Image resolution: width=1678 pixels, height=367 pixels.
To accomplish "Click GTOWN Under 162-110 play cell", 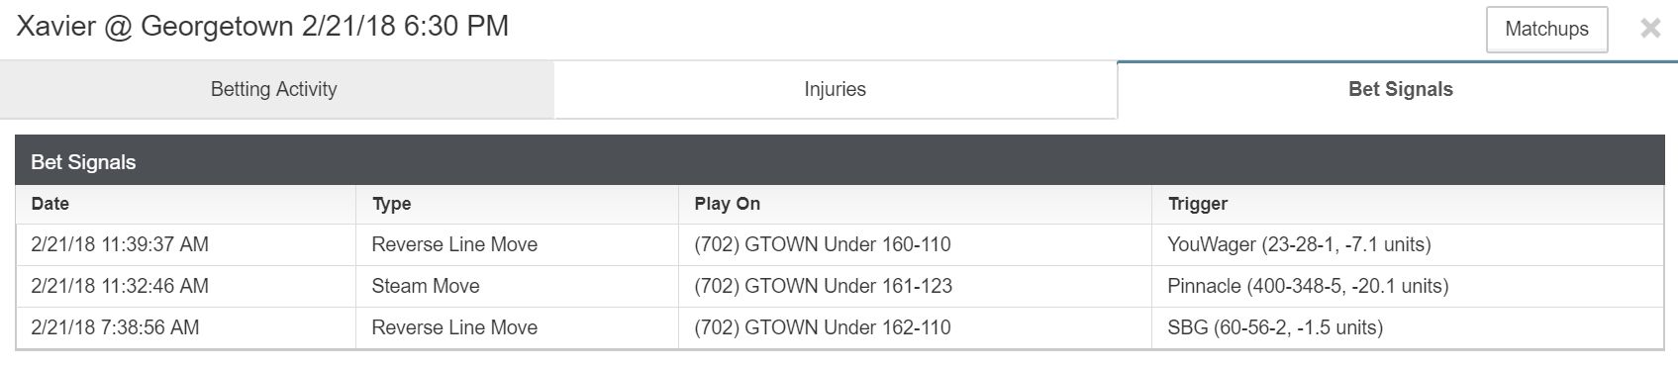I will coord(915,327).
